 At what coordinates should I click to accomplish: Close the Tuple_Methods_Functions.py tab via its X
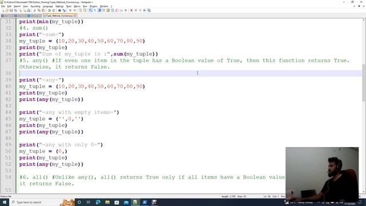75,15
